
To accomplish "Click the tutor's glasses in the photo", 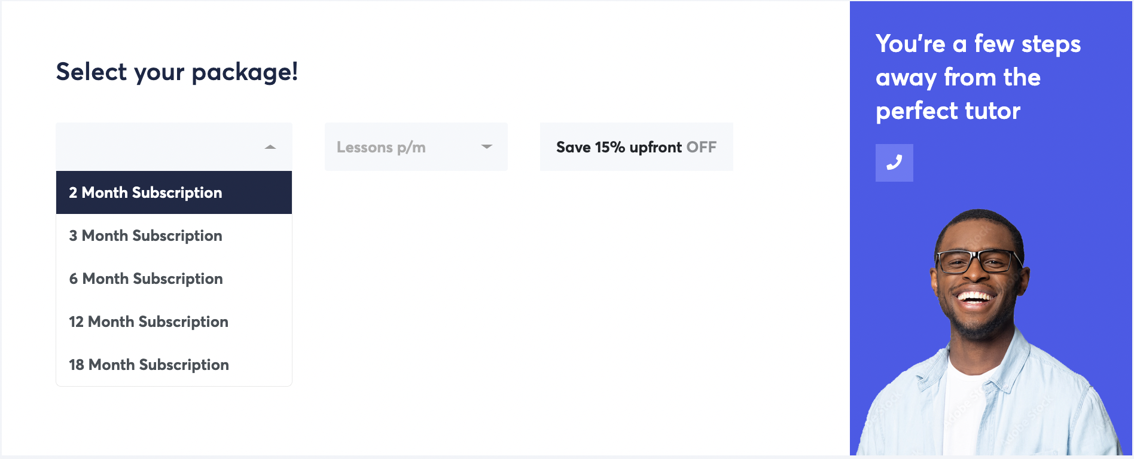I will click(979, 261).
